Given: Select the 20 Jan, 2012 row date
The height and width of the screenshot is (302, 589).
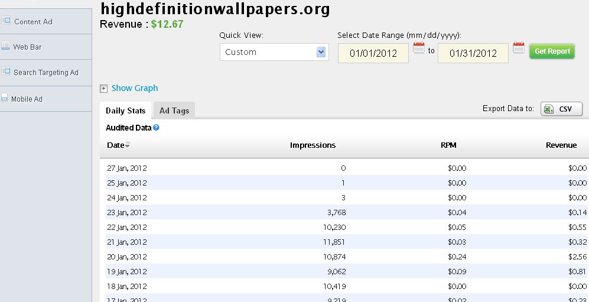Looking at the screenshot, I should [127, 257].
